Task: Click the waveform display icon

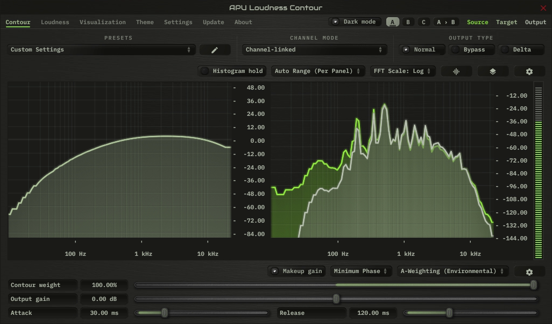Action: tap(456, 71)
